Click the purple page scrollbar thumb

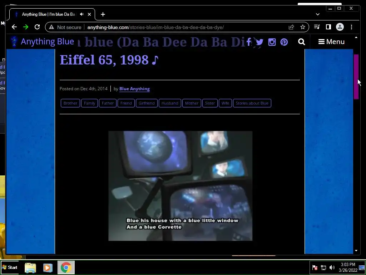tap(356, 77)
